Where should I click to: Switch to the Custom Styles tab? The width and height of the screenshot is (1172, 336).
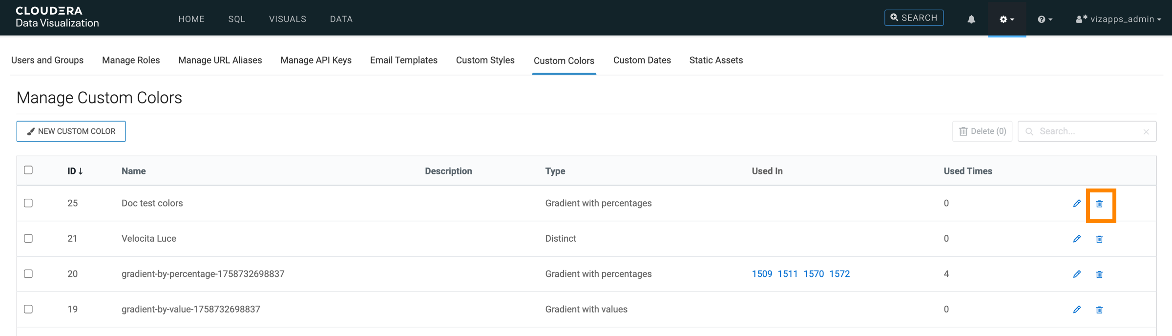485,60
